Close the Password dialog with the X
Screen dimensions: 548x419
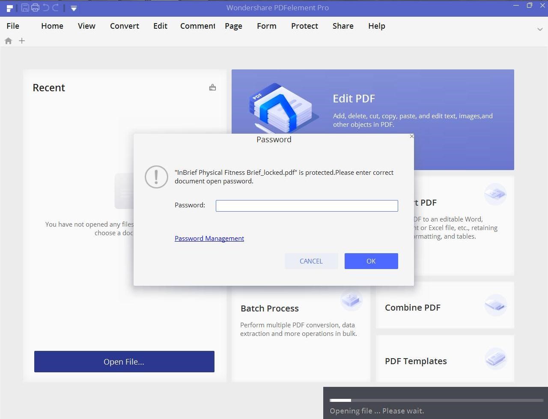(411, 136)
